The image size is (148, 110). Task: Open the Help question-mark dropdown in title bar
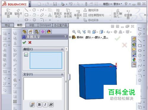click(x=130, y=4)
